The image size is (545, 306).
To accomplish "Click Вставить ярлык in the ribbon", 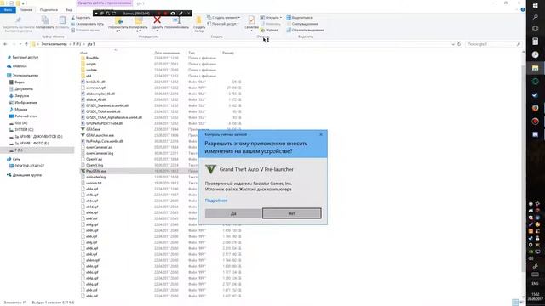I will click(85, 30).
